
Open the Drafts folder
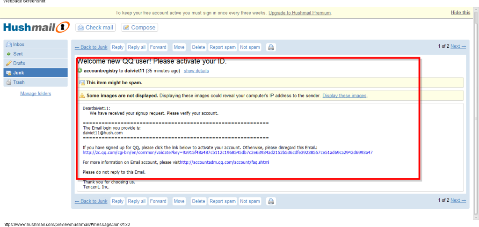click(36, 63)
